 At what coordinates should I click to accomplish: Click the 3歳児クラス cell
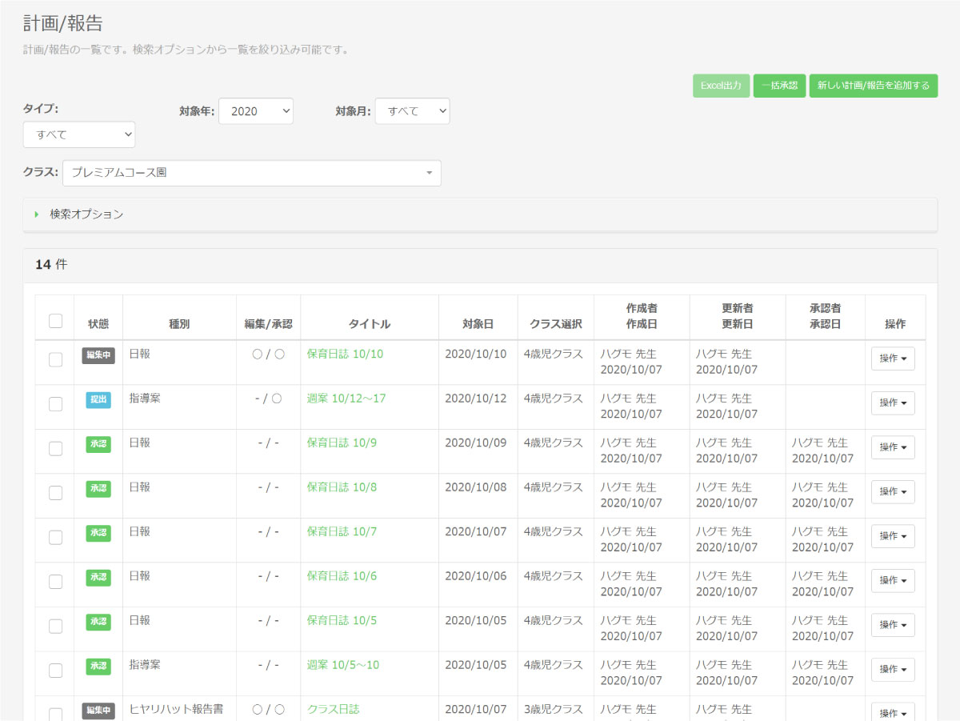[x=554, y=709]
